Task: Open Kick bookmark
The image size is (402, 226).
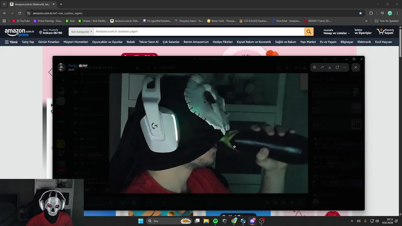Action: point(70,21)
